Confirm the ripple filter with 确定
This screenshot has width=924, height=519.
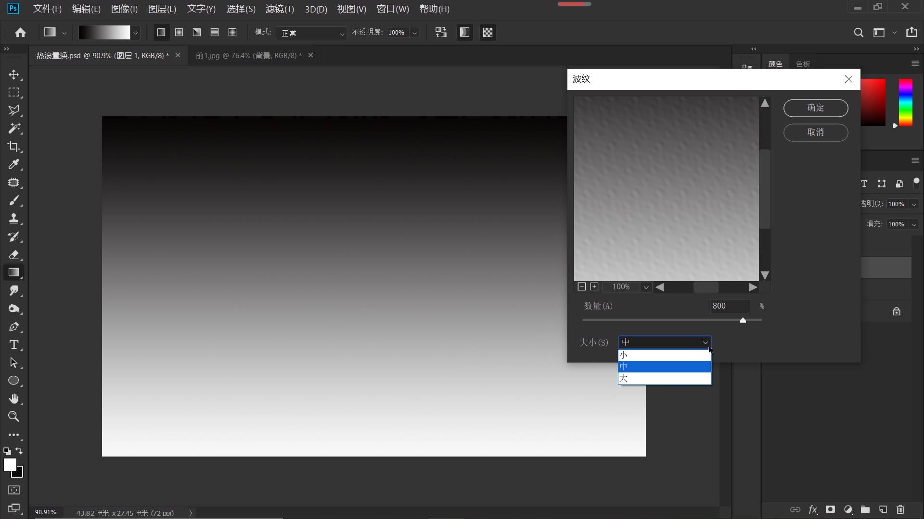tap(815, 108)
